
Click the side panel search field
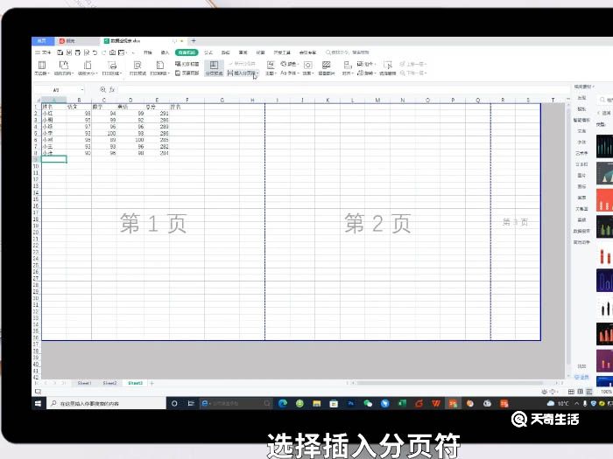click(x=606, y=101)
